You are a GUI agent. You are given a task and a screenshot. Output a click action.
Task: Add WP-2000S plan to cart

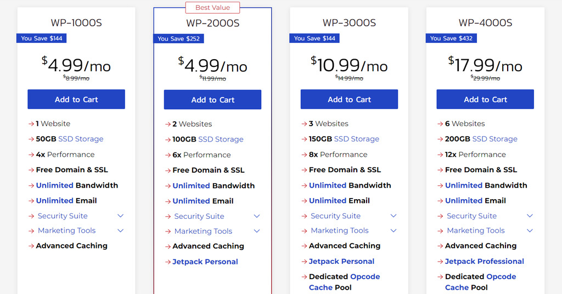point(212,99)
